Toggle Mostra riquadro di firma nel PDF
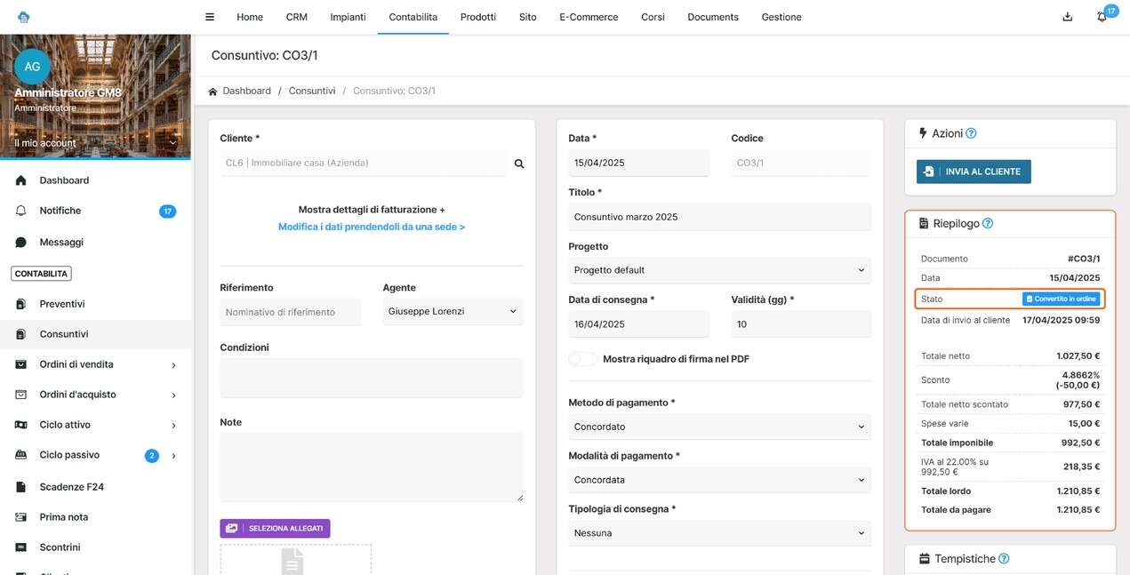Image resolution: width=1130 pixels, height=575 pixels. tap(583, 359)
